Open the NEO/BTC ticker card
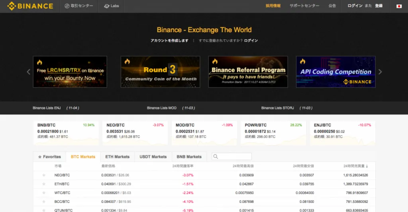The width and height of the screenshot is (408, 212). [x=135, y=133]
